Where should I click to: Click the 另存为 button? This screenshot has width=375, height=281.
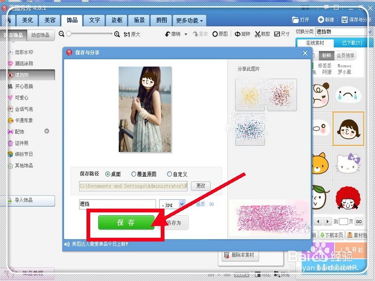point(174,223)
